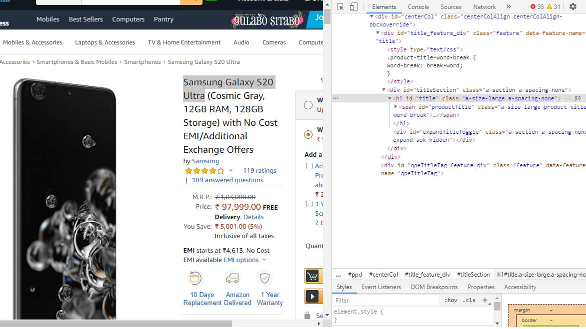This screenshot has height=329, width=586.
Task: Select the expandTitleToggle div node
Action: pyautogui.click(x=489, y=136)
